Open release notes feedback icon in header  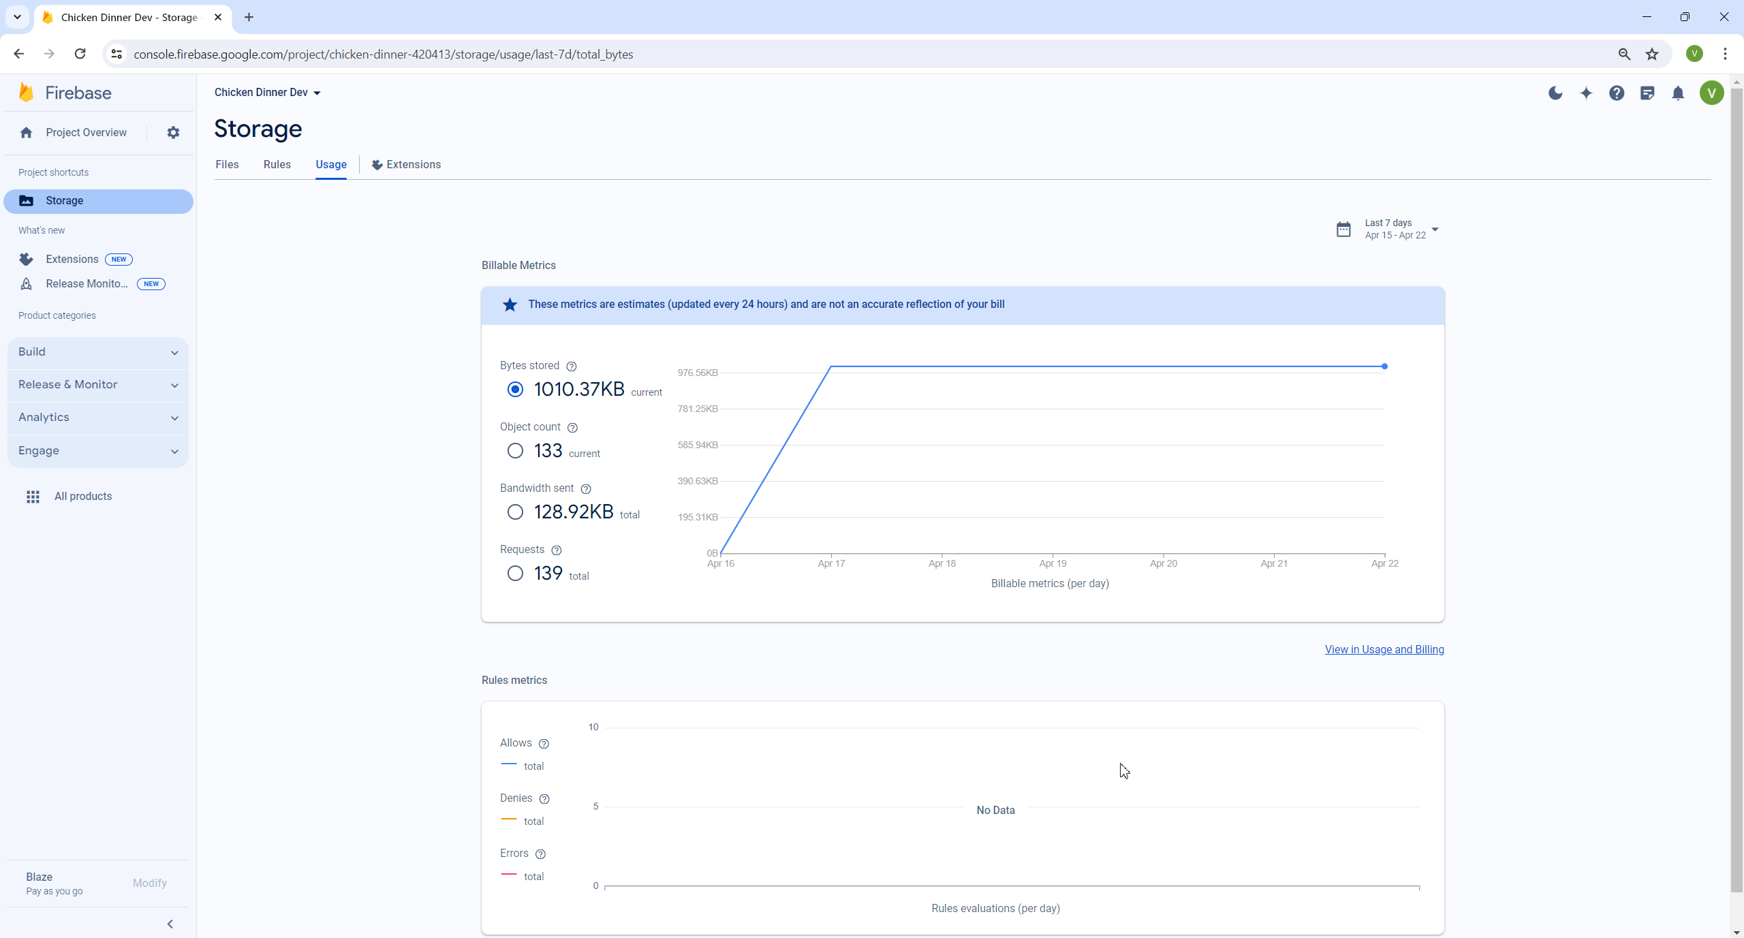(1647, 93)
